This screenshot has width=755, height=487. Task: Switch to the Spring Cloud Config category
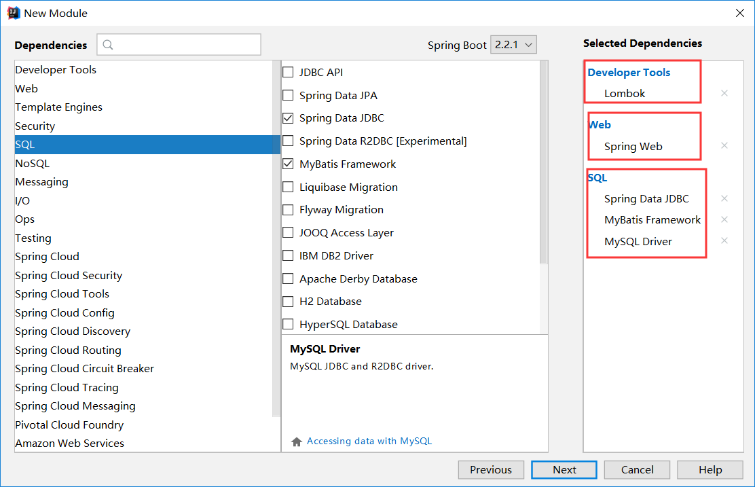coord(65,312)
